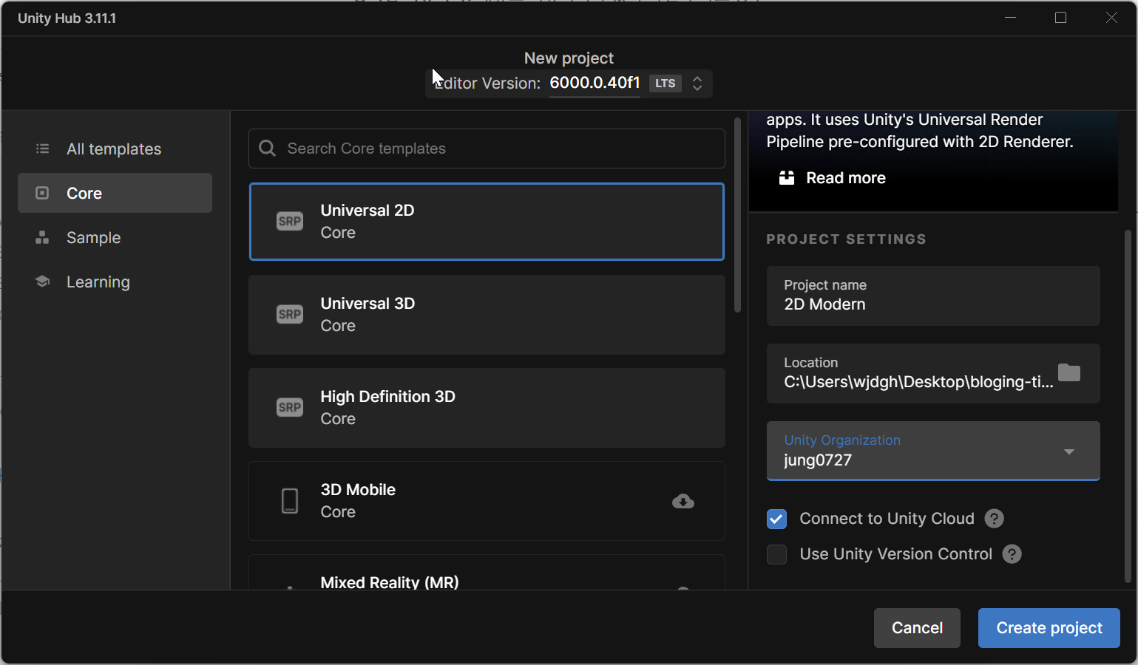Click the SRP icon on High Definition 3D
This screenshot has width=1138, height=665.
click(x=290, y=407)
